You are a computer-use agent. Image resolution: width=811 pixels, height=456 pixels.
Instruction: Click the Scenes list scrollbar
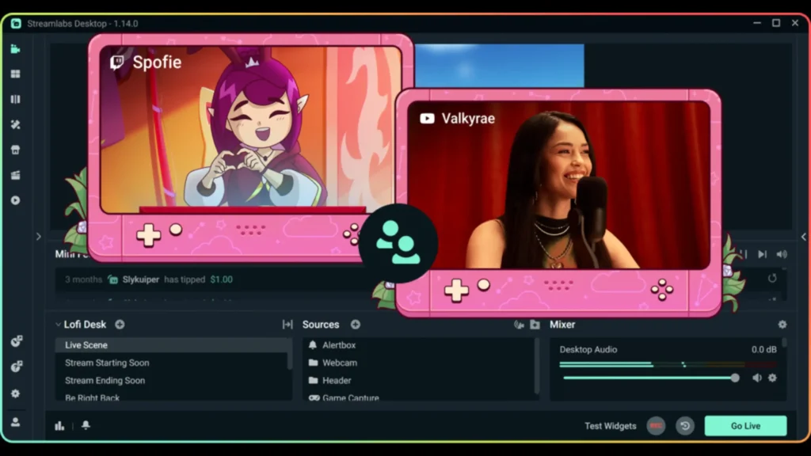pos(290,354)
